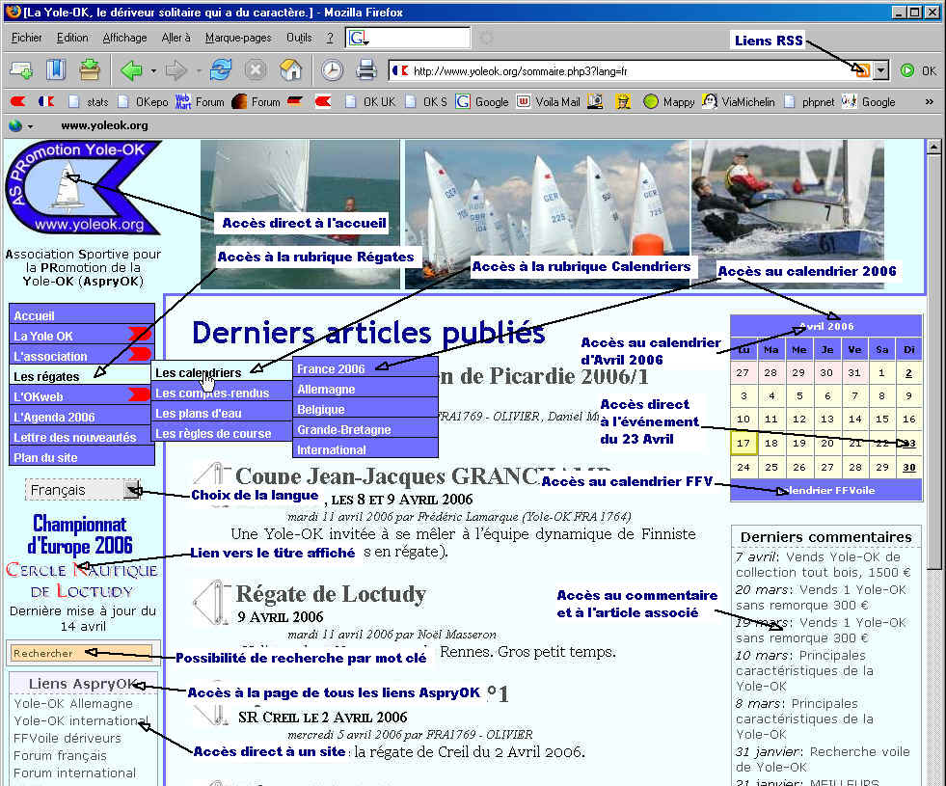The height and width of the screenshot is (786, 946).
Task: Click the green Back arrow
Action: [131, 69]
